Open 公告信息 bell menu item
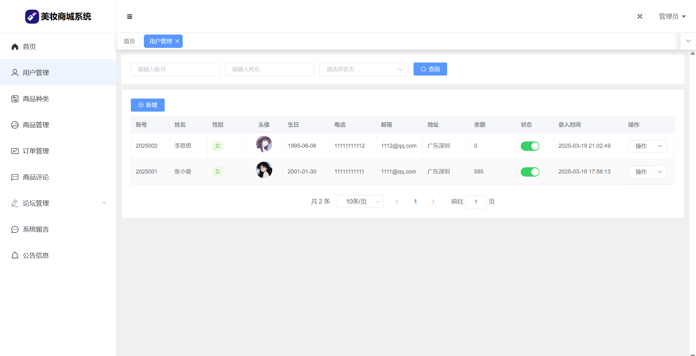The image size is (696, 356). click(x=15, y=256)
